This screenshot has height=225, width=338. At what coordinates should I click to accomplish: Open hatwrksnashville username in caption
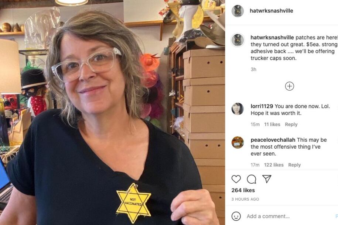[x=272, y=38]
